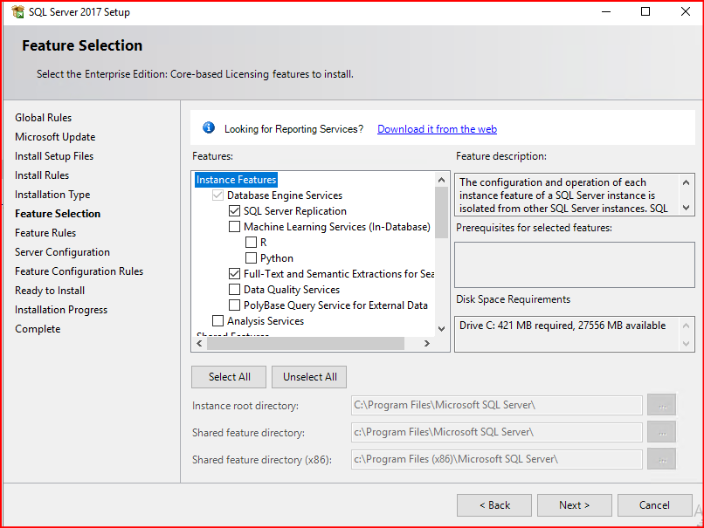The width and height of the screenshot is (704, 528).
Task: Browse for the Instance root directory
Action: pos(661,405)
